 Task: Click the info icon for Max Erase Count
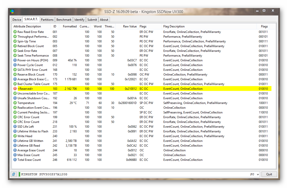click(15, 155)
